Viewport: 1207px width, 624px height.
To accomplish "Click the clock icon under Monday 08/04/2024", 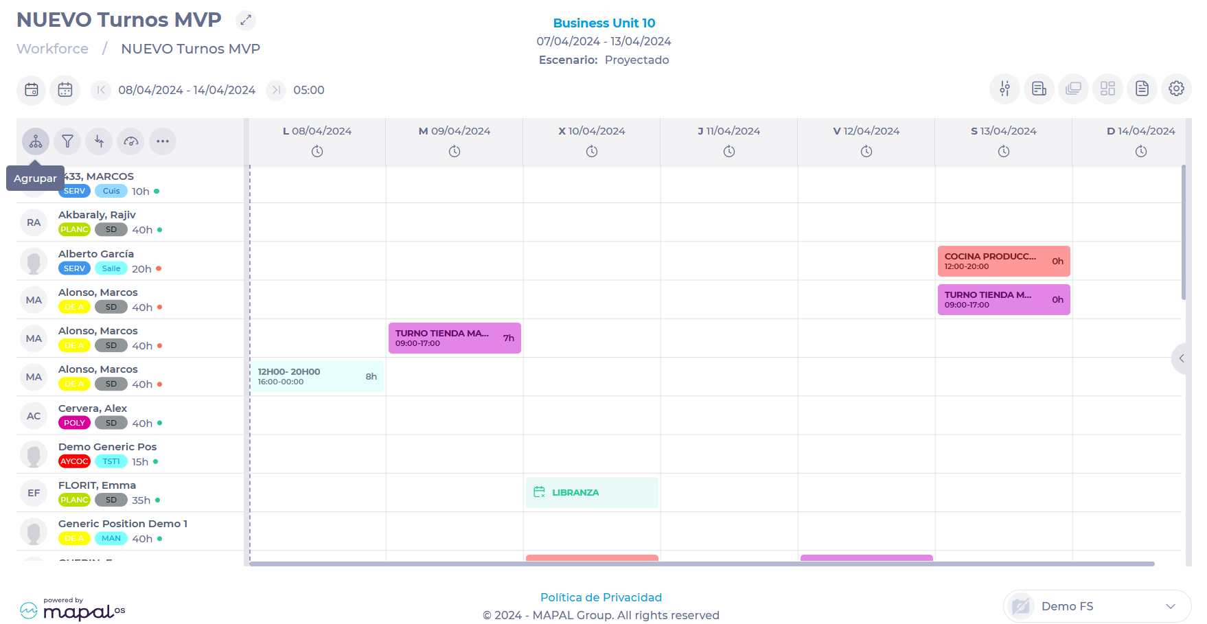I will 317,152.
